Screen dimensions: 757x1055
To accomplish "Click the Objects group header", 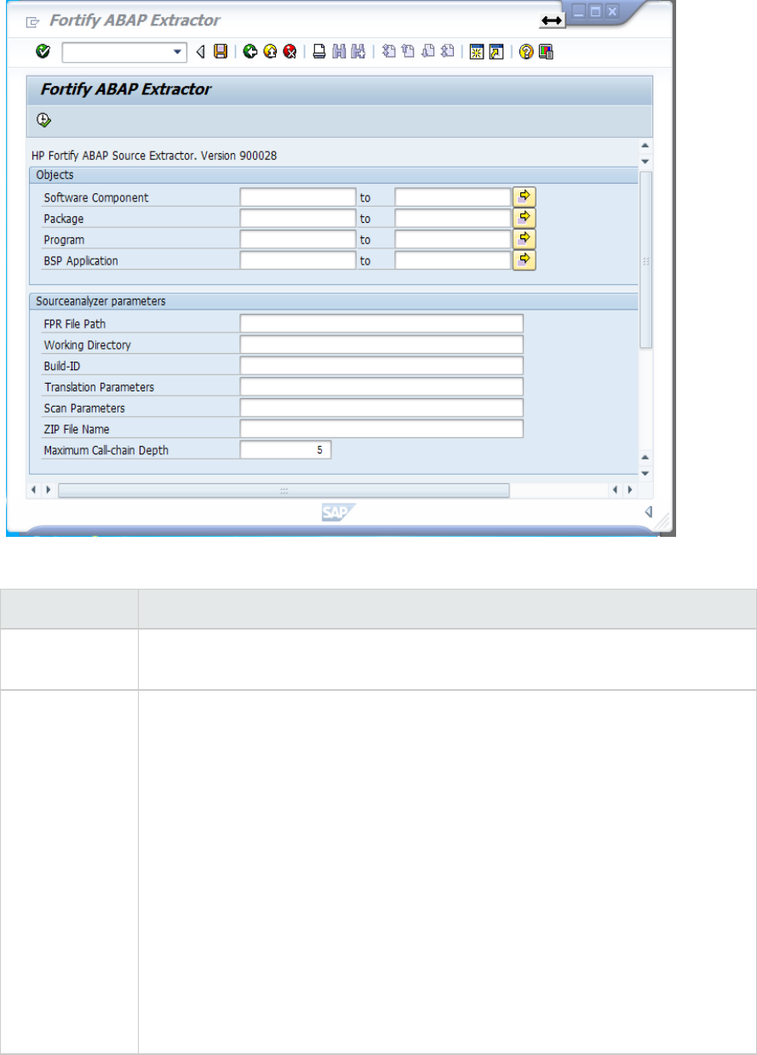I will [x=334, y=174].
